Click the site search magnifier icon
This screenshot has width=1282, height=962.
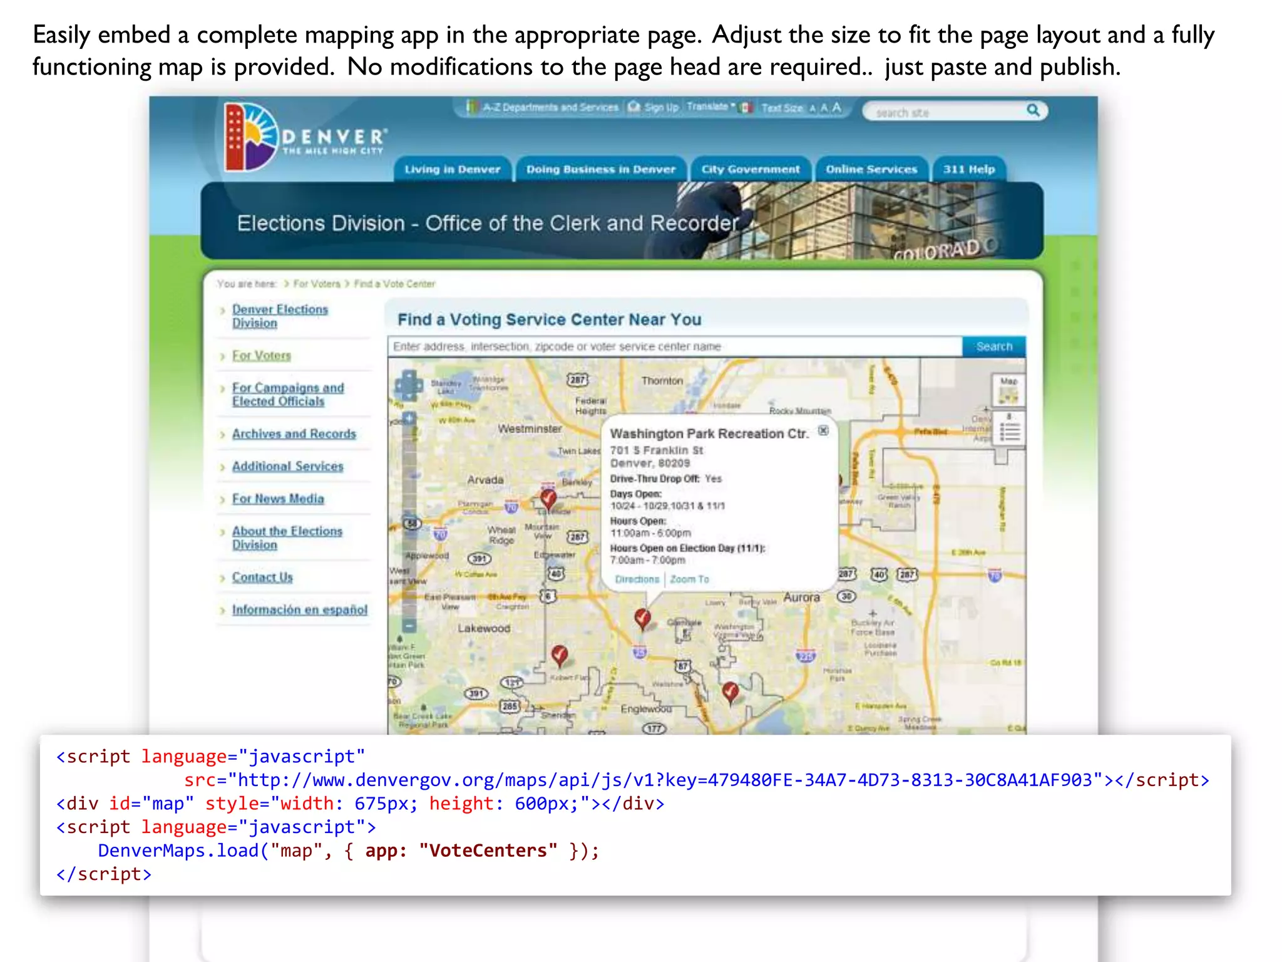point(1033,111)
